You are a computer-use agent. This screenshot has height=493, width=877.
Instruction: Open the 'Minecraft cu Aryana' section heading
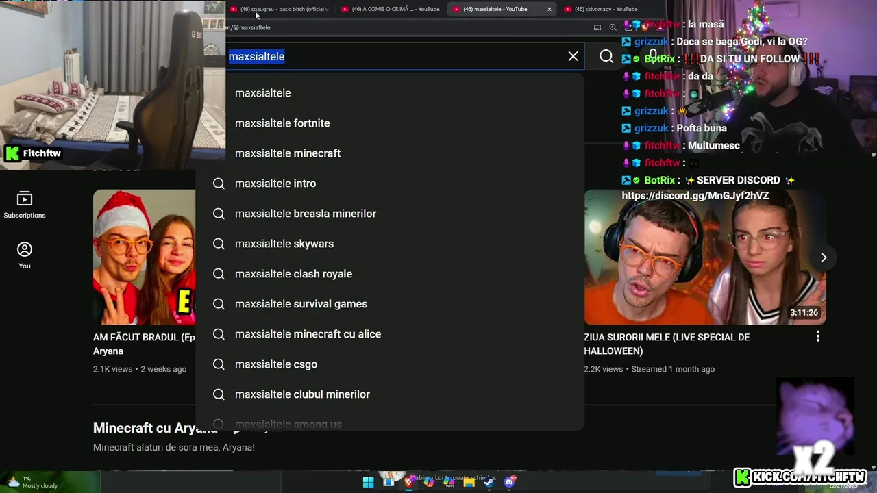tap(155, 428)
